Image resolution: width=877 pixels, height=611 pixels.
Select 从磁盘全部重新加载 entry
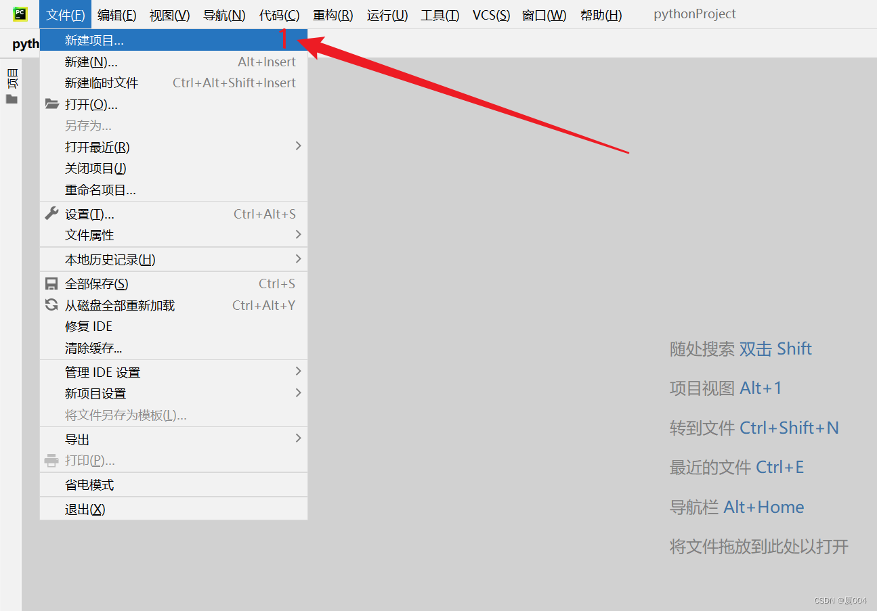[173, 305]
